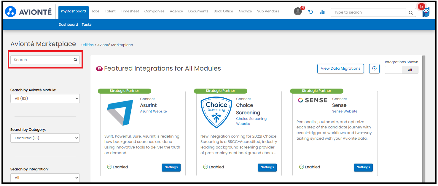Expand the Search by Category dropdown
This screenshot has height=186, width=438.
45,138
